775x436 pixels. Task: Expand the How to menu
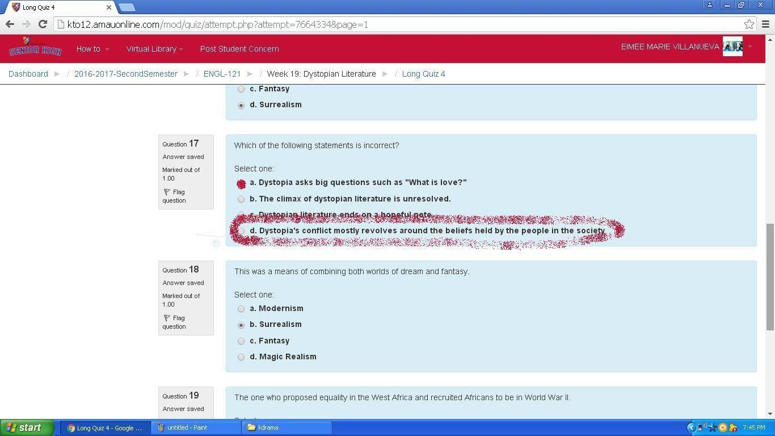(x=92, y=49)
